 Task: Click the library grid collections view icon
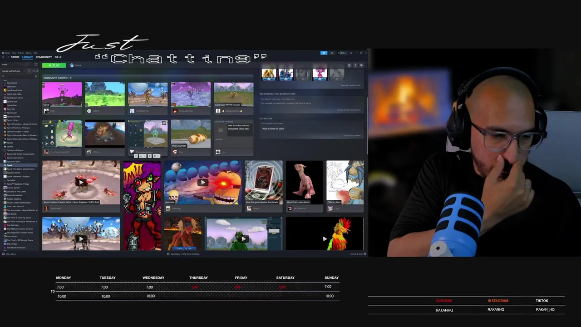36,64
